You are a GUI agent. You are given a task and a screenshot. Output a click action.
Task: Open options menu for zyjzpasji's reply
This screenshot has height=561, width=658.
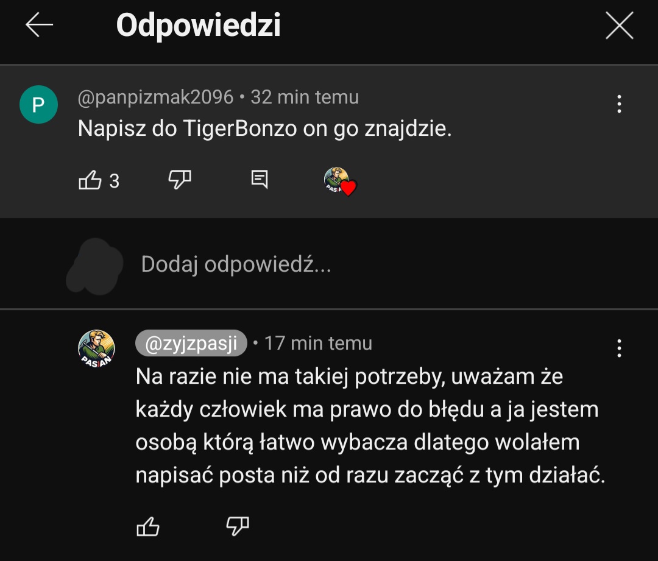tap(619, 348)
